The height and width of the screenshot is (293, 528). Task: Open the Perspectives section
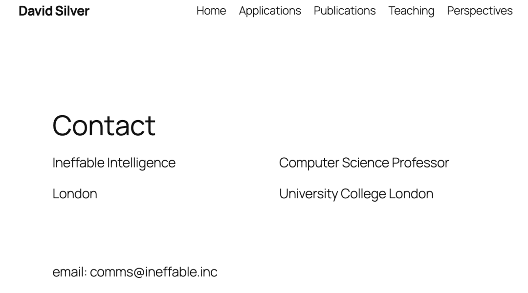(480, 11)
